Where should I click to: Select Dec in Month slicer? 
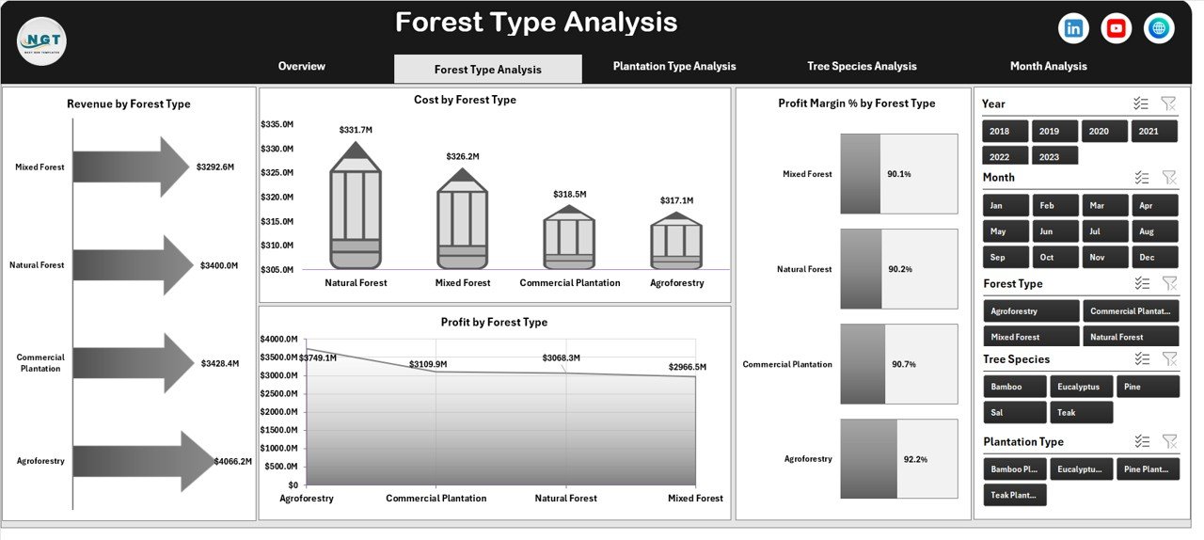coord(1155,257)
